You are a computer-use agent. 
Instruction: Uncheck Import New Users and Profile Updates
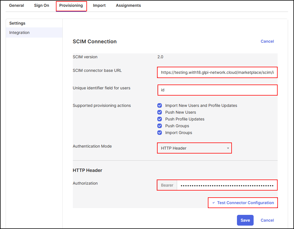pyautogui.click(x=160, y=105)
